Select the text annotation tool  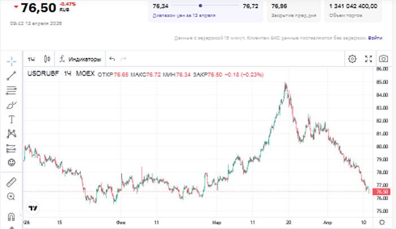click(11, 120)
